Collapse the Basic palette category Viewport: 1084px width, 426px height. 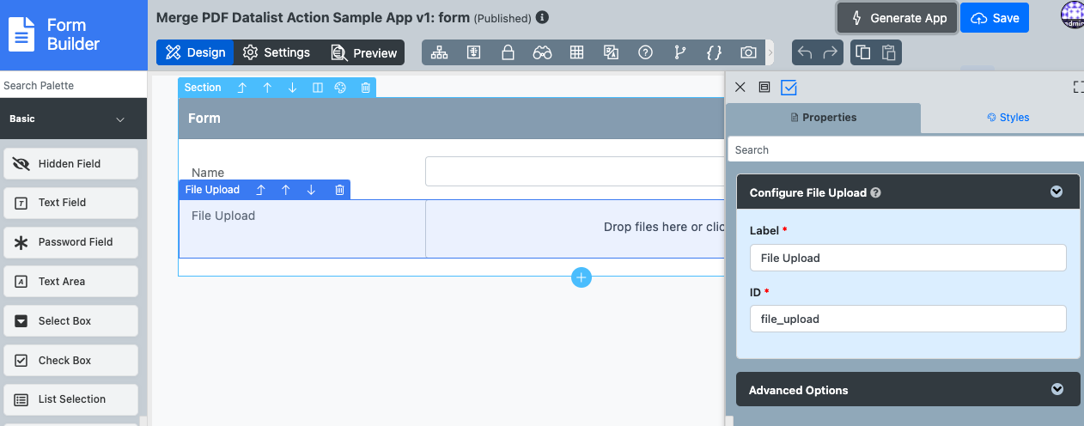tap(120, 119)
